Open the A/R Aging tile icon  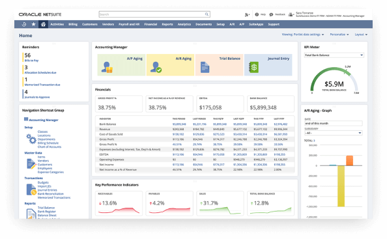coord(156,67)
